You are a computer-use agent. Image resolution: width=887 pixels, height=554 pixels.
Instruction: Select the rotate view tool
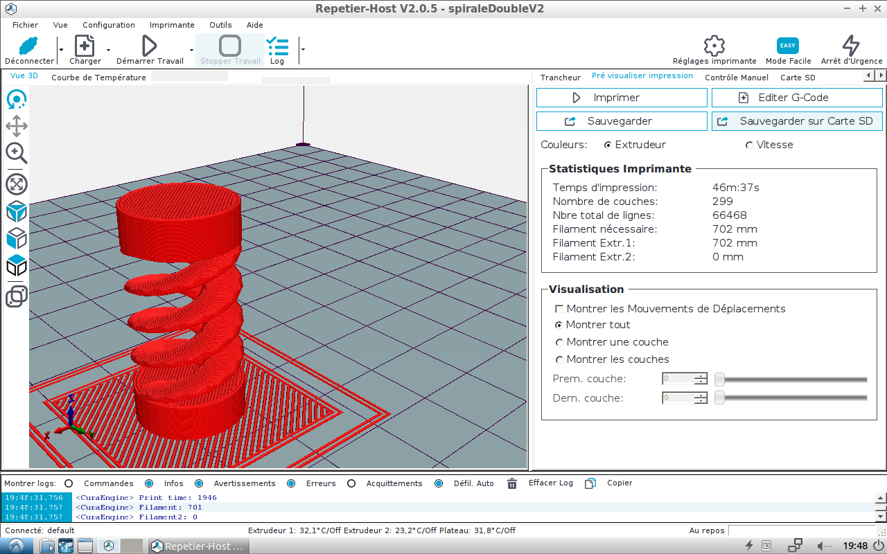pyautogui.click(x=17, y=100)
